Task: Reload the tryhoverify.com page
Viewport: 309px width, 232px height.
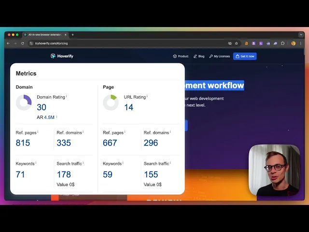Action: tap(23, 43)
